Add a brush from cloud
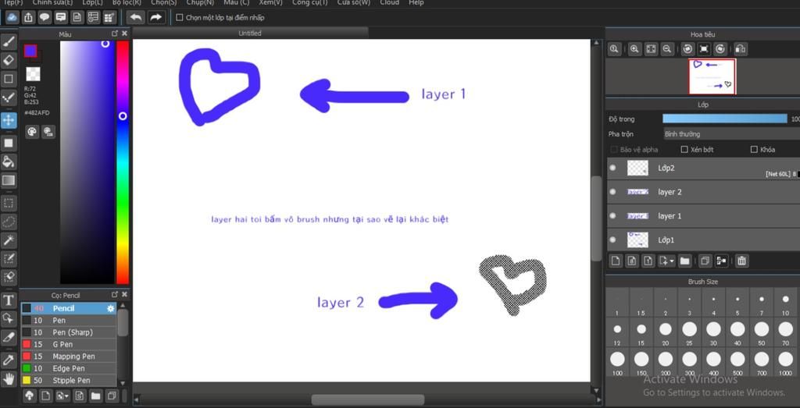Viewport: 800px width, 408px height. (30, 396)
